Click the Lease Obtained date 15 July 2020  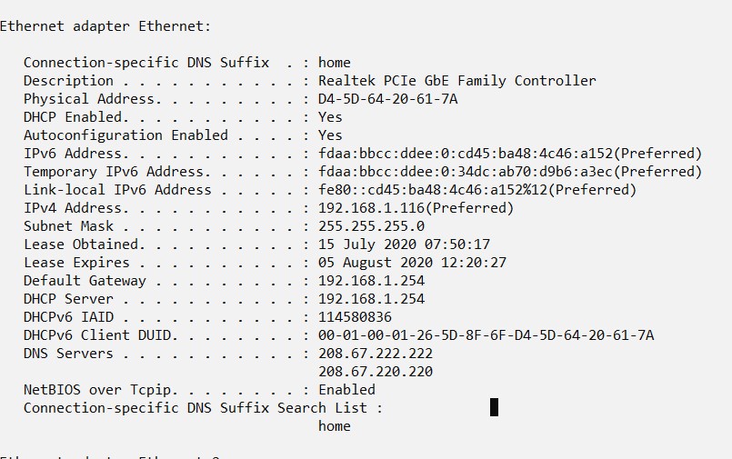tap(404, 244)
